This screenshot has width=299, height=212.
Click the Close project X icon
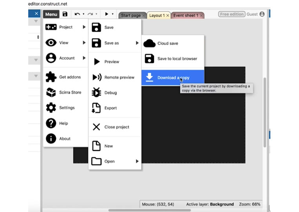96,127
